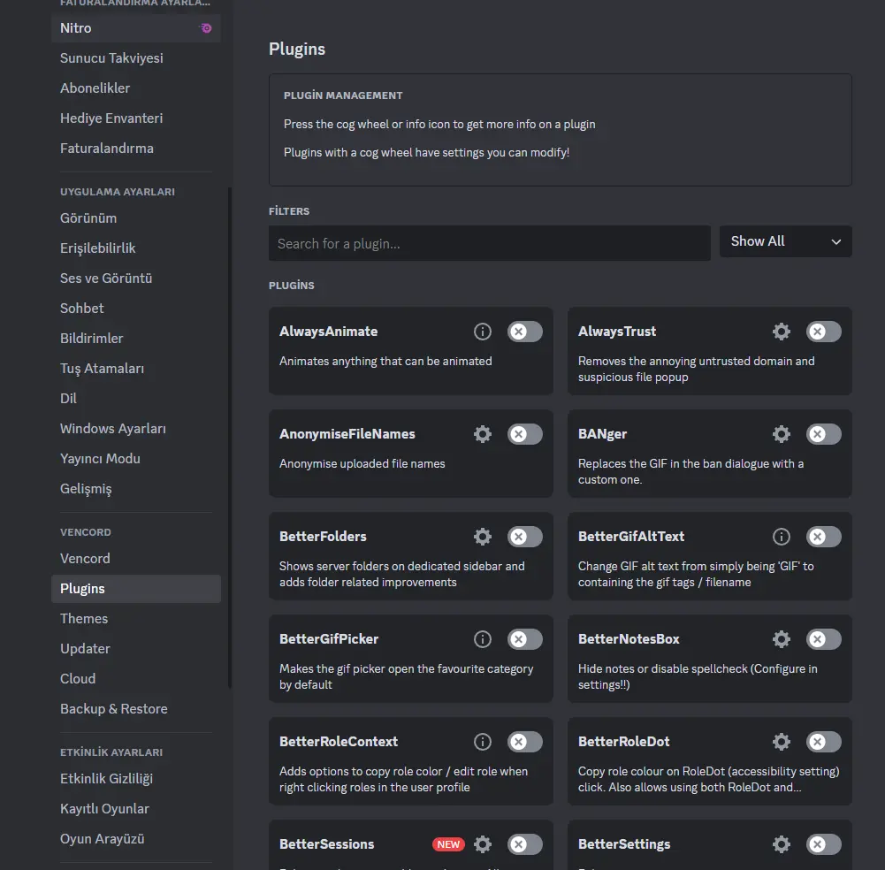This screenshot has height=870, width=885.
Task: Click the NEW badge on BetterSessions
Action: (448, 844)
